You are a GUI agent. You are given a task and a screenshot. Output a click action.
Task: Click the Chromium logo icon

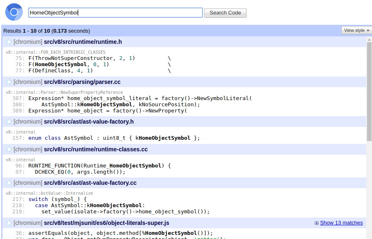point(14,12)
